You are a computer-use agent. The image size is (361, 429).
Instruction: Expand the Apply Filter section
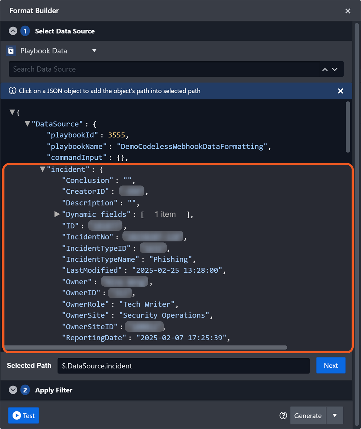(x=13, y=390)
